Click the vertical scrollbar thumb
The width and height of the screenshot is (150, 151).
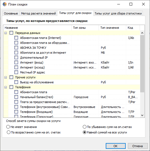pos(142,64)
